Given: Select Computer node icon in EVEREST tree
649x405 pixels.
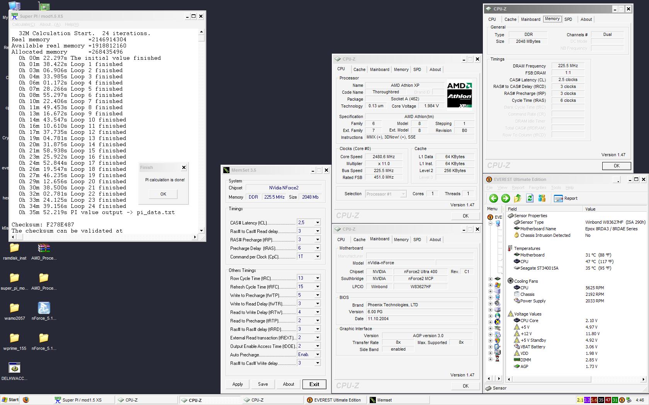Looking at the screenshot, I should [x=498, y=223].
